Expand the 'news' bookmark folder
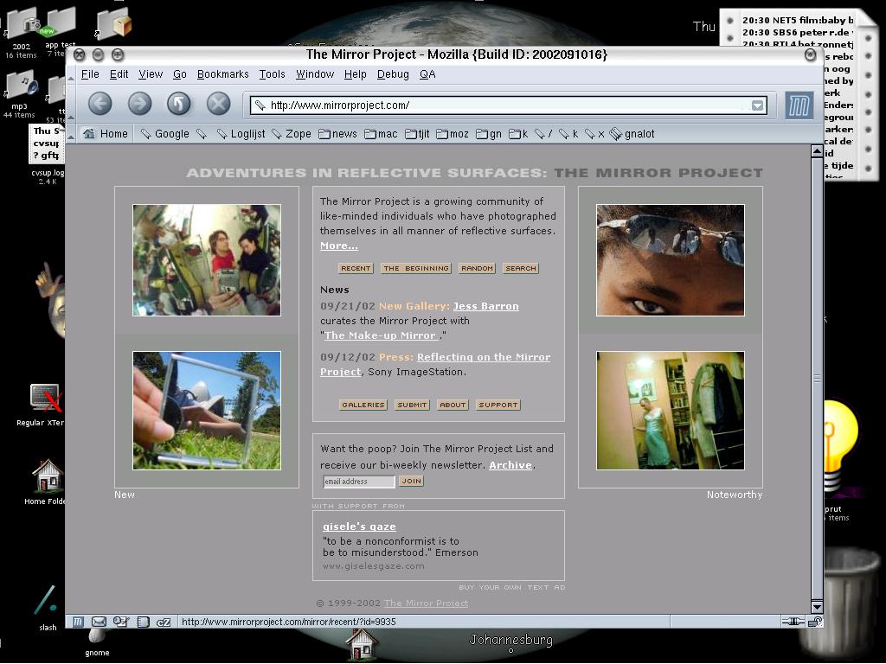Screen dimensions: 886x664 pos(337,134)
